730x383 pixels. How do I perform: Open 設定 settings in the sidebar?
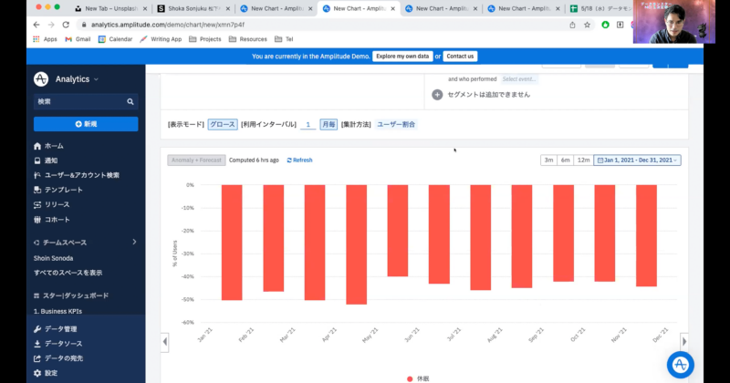[46, 373]
